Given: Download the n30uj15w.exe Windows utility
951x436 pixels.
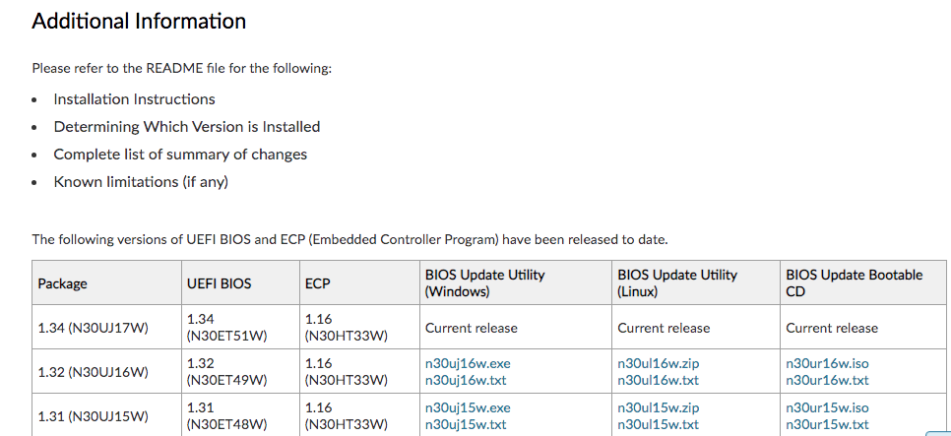Looking at the screenshot, I should pos(468,407).
